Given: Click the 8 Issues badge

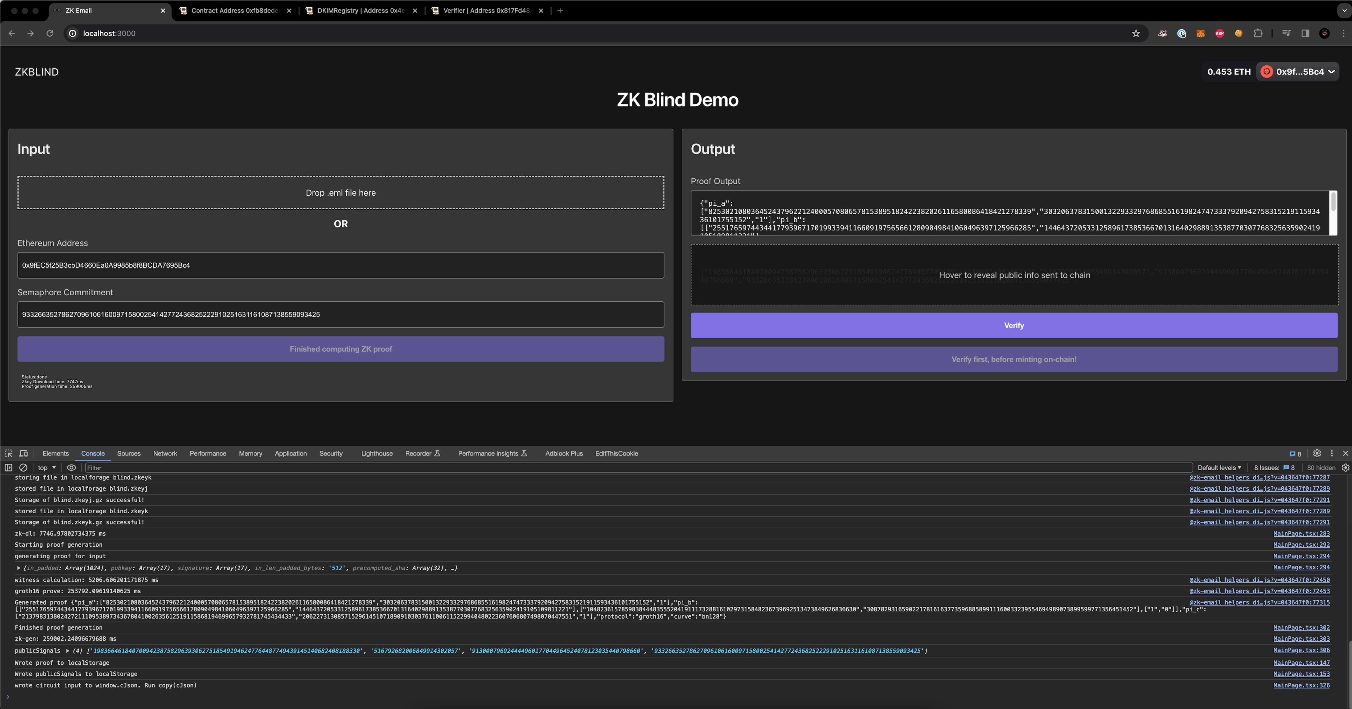Looking at the screenshot, I should tap(1274, 468).
